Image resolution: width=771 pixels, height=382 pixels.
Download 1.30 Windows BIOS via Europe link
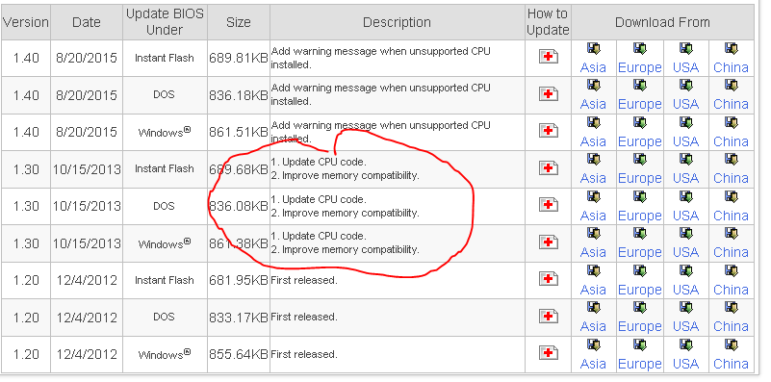point(640,252)
